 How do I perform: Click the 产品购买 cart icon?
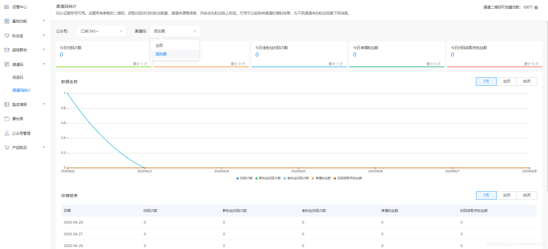(7, 147)
